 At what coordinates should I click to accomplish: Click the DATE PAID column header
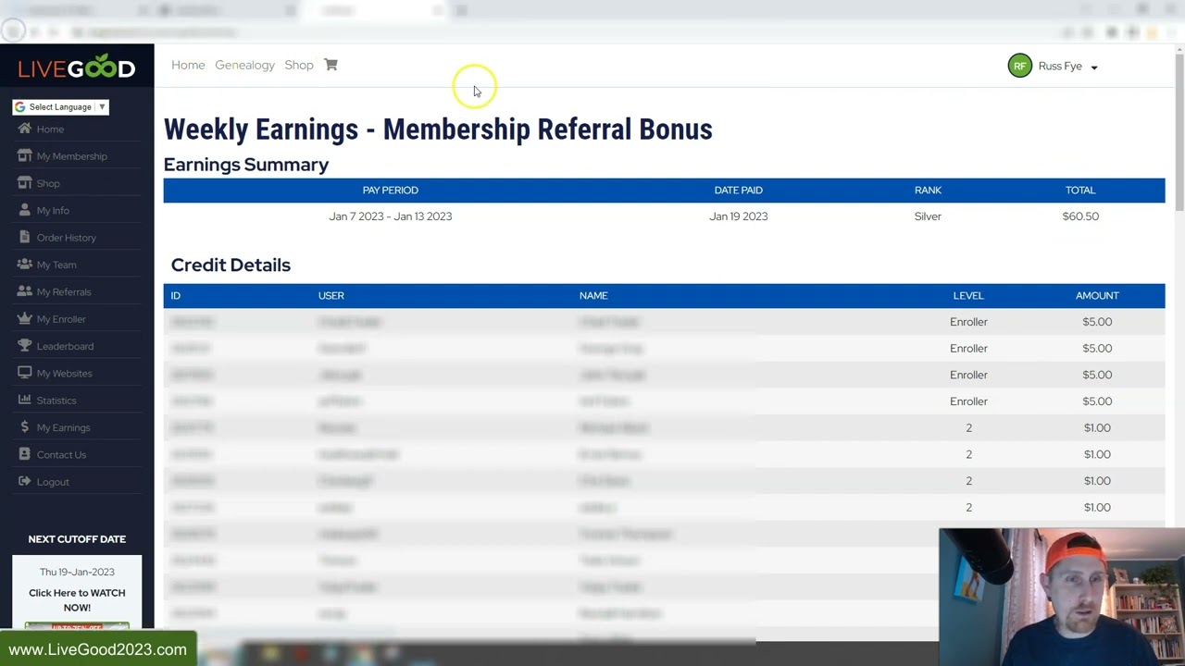coord(738,190)
